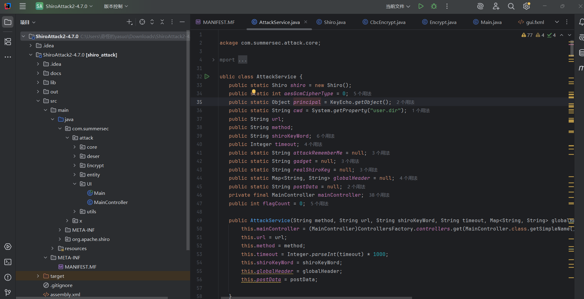Open the Terminal tool window

[8, 262]
